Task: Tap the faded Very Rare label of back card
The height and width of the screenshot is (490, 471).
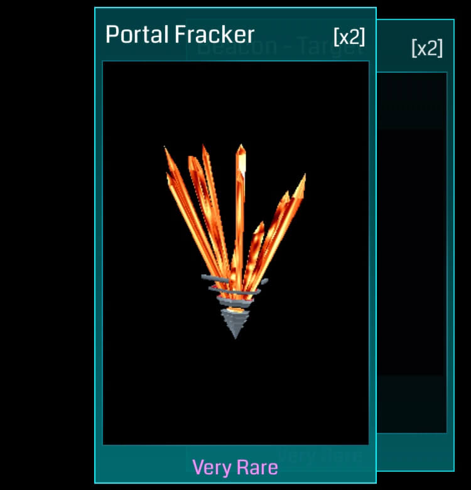Action: coord(320,456)
